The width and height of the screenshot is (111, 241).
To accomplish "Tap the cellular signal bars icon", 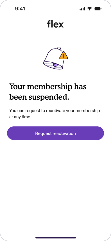I will pos(82,9).
